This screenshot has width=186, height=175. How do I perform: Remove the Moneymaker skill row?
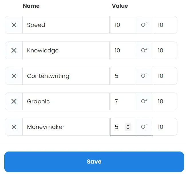pos(14,127)
